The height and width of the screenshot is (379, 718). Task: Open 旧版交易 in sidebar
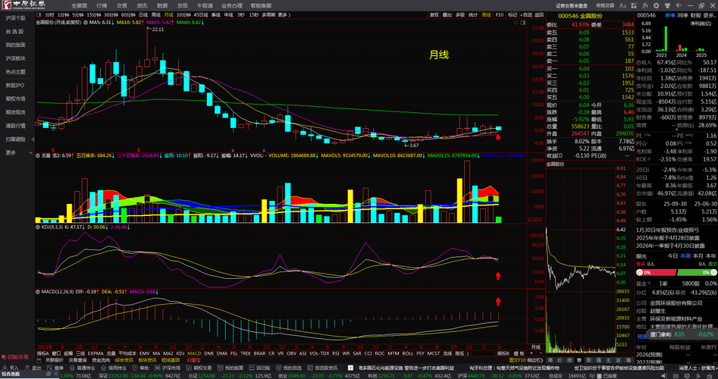coord(15,356)
